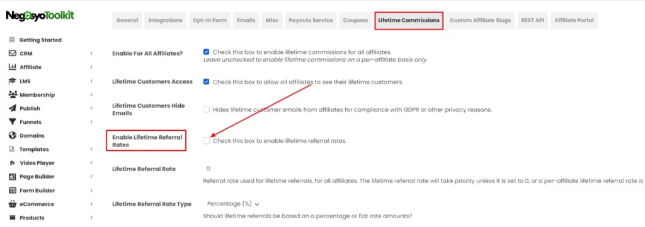
Task: Click the Page Builder sidebar label
Action: click(37, 177)
